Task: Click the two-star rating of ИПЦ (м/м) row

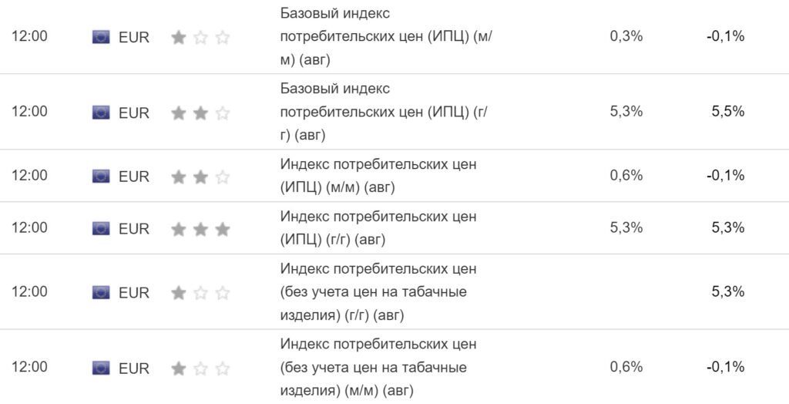Action: click(200, 177)
